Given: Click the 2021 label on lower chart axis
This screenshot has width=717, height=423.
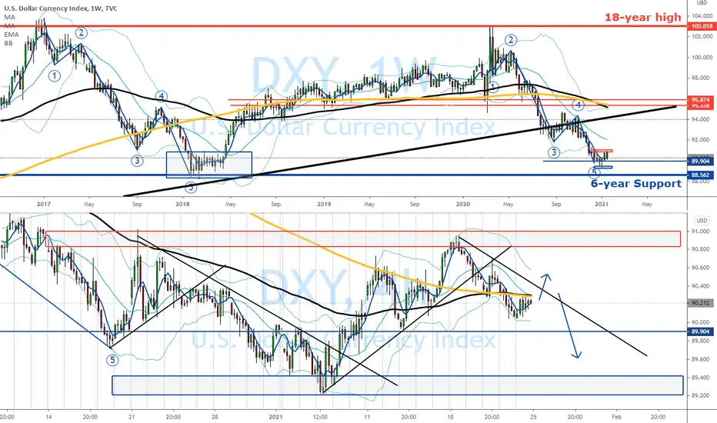Looking at the screenshot, I should [275, 417].
